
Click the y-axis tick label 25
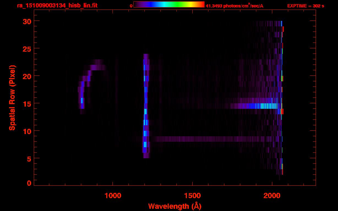[27, 49]
